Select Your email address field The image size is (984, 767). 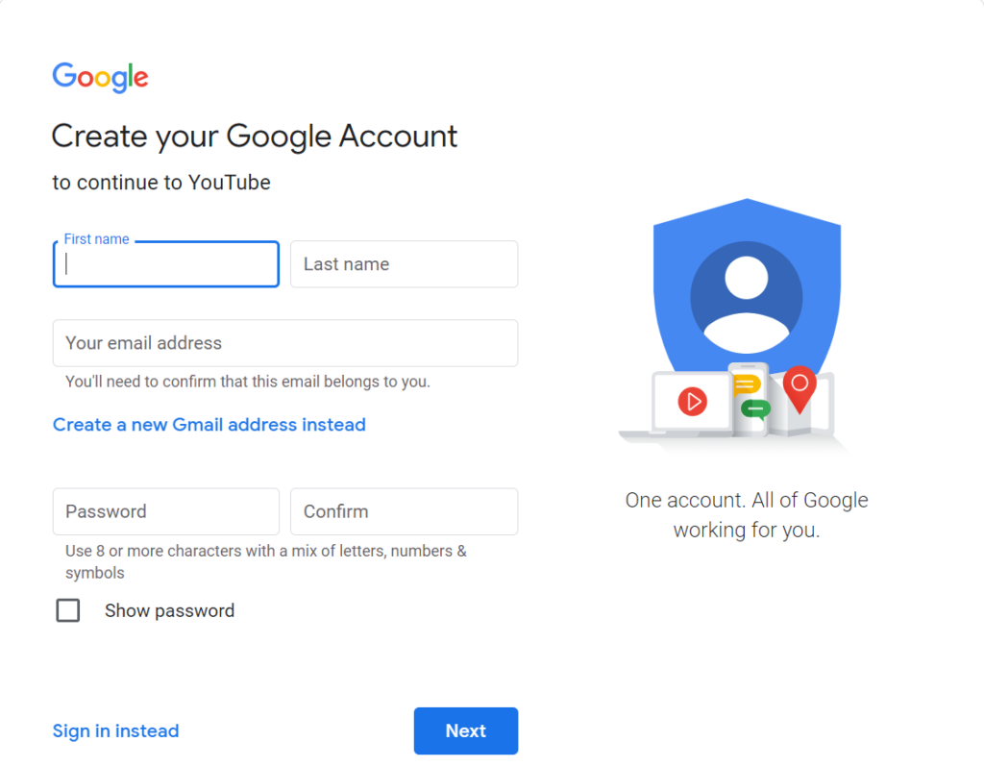pyautogui.click(x=284, y=342)
